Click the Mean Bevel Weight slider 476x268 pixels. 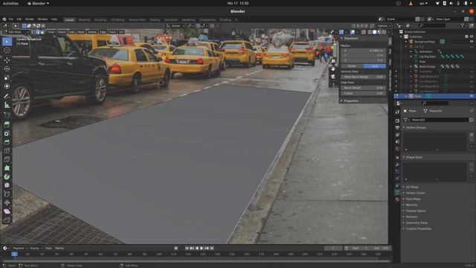(364, 77)
